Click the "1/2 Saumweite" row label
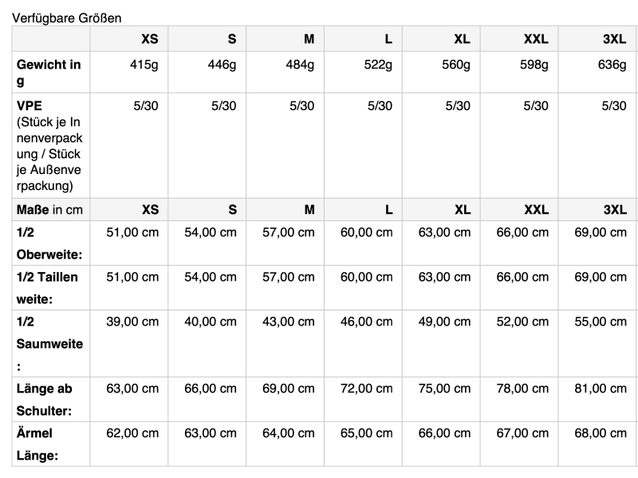Image resolution: width=638 pixels, height=478 pixels. tap(49, 342)
